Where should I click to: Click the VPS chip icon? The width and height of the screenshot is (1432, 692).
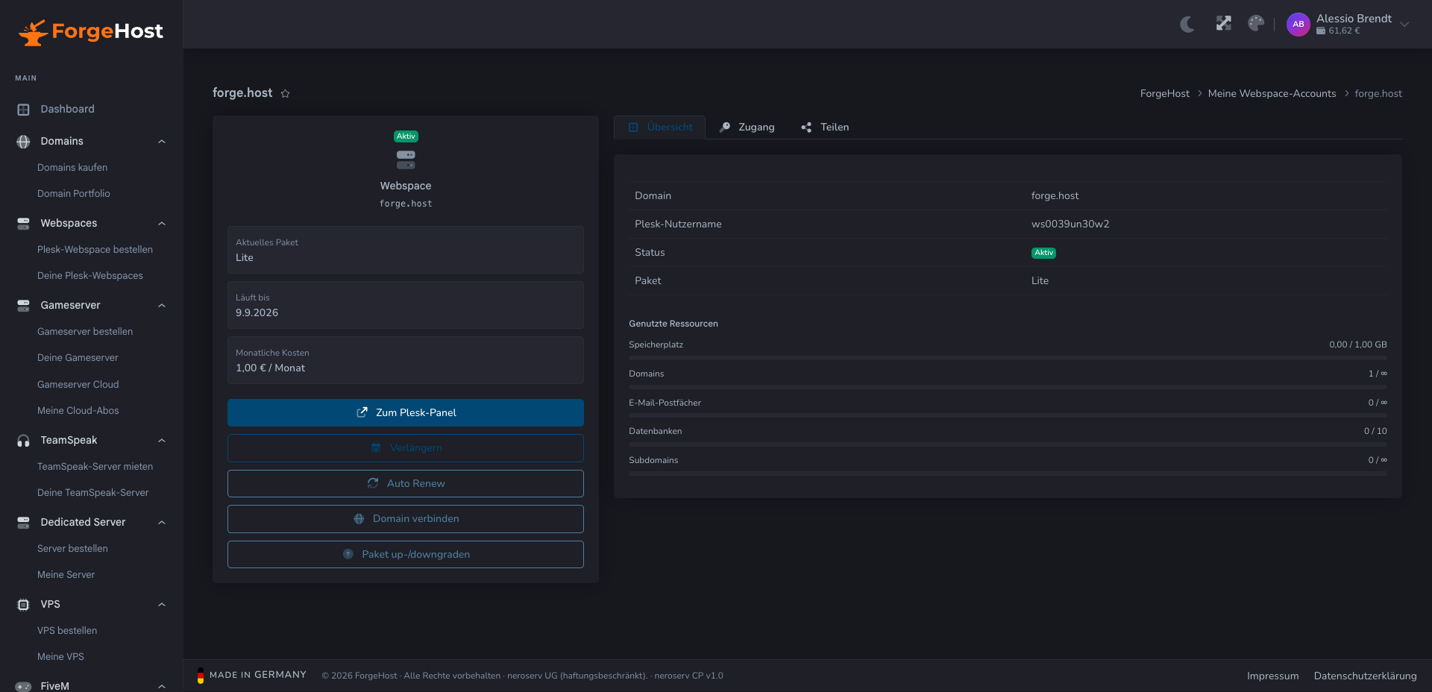click(23, 605)
